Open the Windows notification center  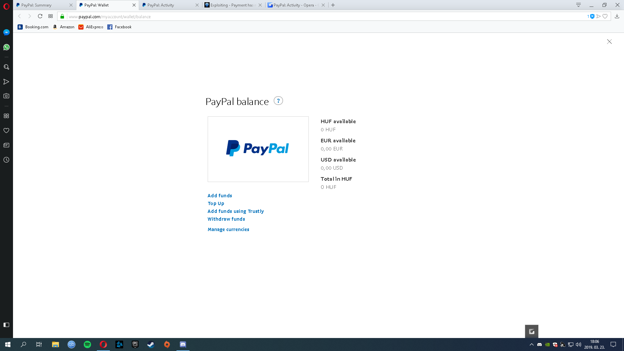coord(613,344)
